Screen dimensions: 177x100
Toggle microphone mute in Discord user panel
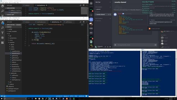pyautogui.click(x=105, y=47)
